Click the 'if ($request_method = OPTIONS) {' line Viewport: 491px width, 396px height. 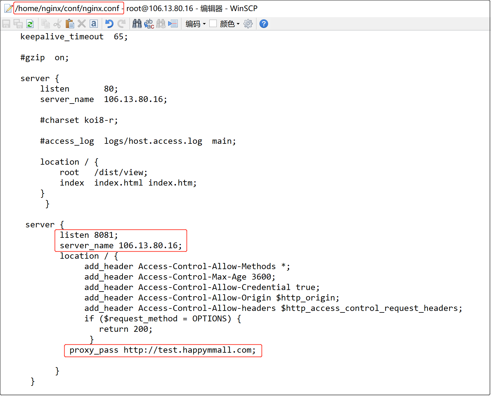coord(163,319)
